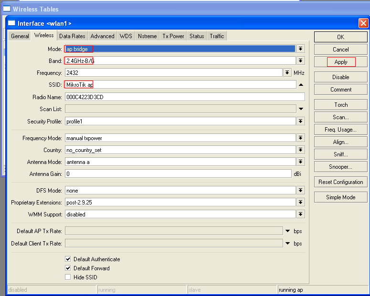
Task: Click Reset Configuration button
Action: click(x=340, y=182)
